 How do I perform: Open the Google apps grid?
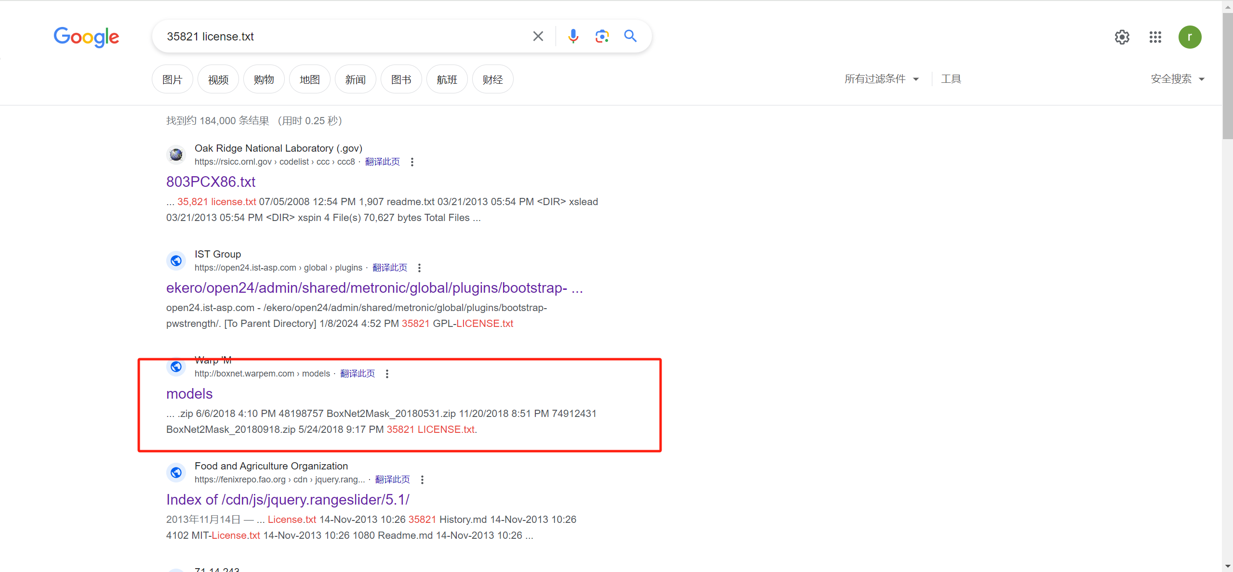pyautogui.click(x=1155, y=37)
